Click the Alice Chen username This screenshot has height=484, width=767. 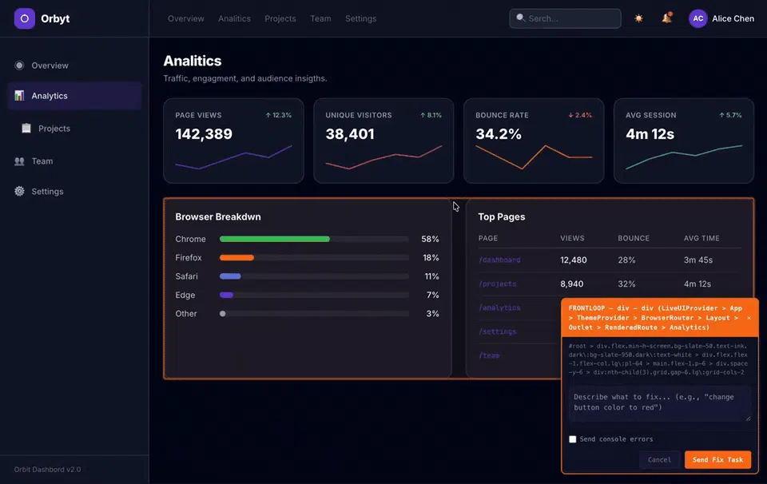(x=733, y=18)
